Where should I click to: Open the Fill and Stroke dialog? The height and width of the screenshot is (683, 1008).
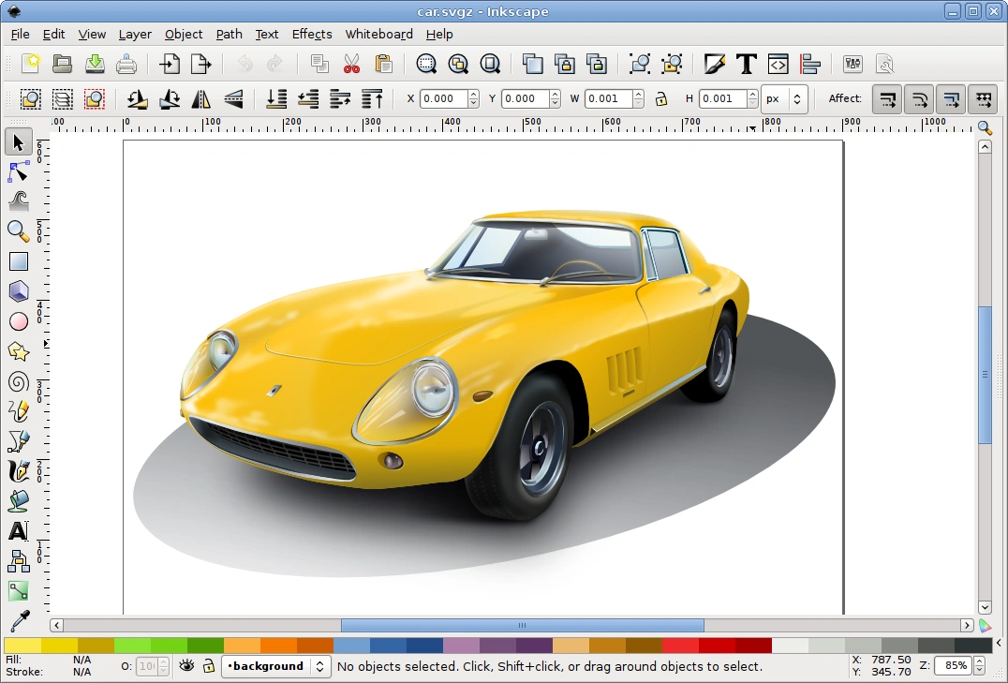click(x=715, y=64)
